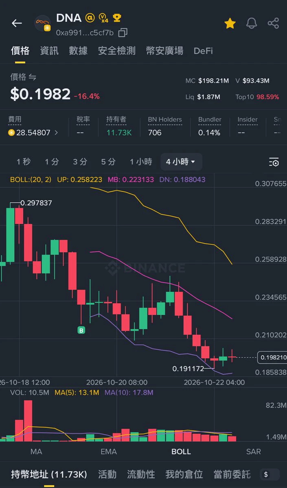Select the 價格 tab
This screenshot has height=488, width=287.
point(20,51)
